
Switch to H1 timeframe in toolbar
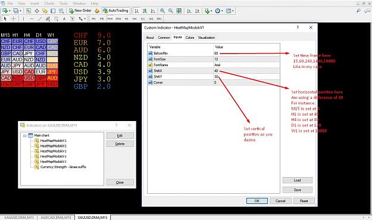click(x=126, y=18)
